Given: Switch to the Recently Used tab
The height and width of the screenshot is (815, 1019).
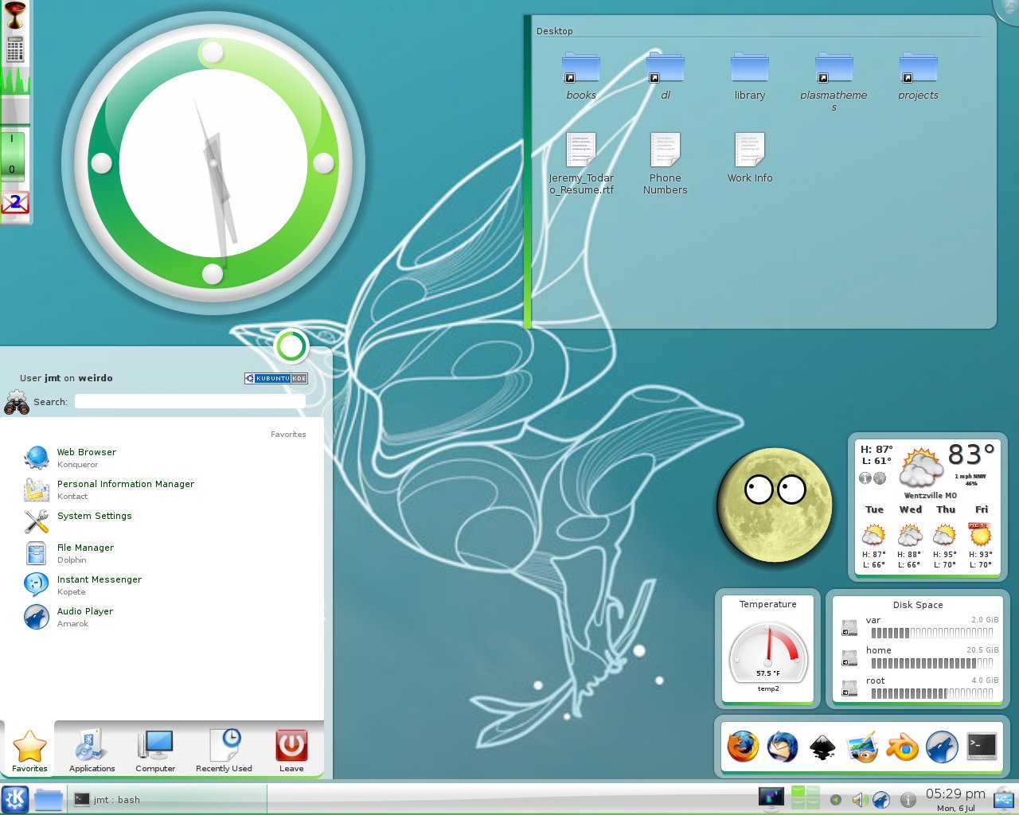Looking at the screenshot, I should (224, 751).
